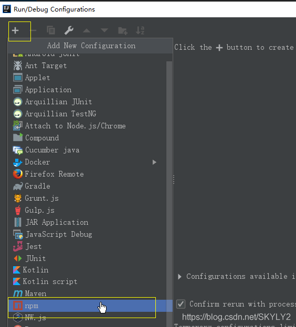Click the Copy Configuration toolbar icon
The width and height of the screenshot is (296, 327).
click(x=51, y=30)
